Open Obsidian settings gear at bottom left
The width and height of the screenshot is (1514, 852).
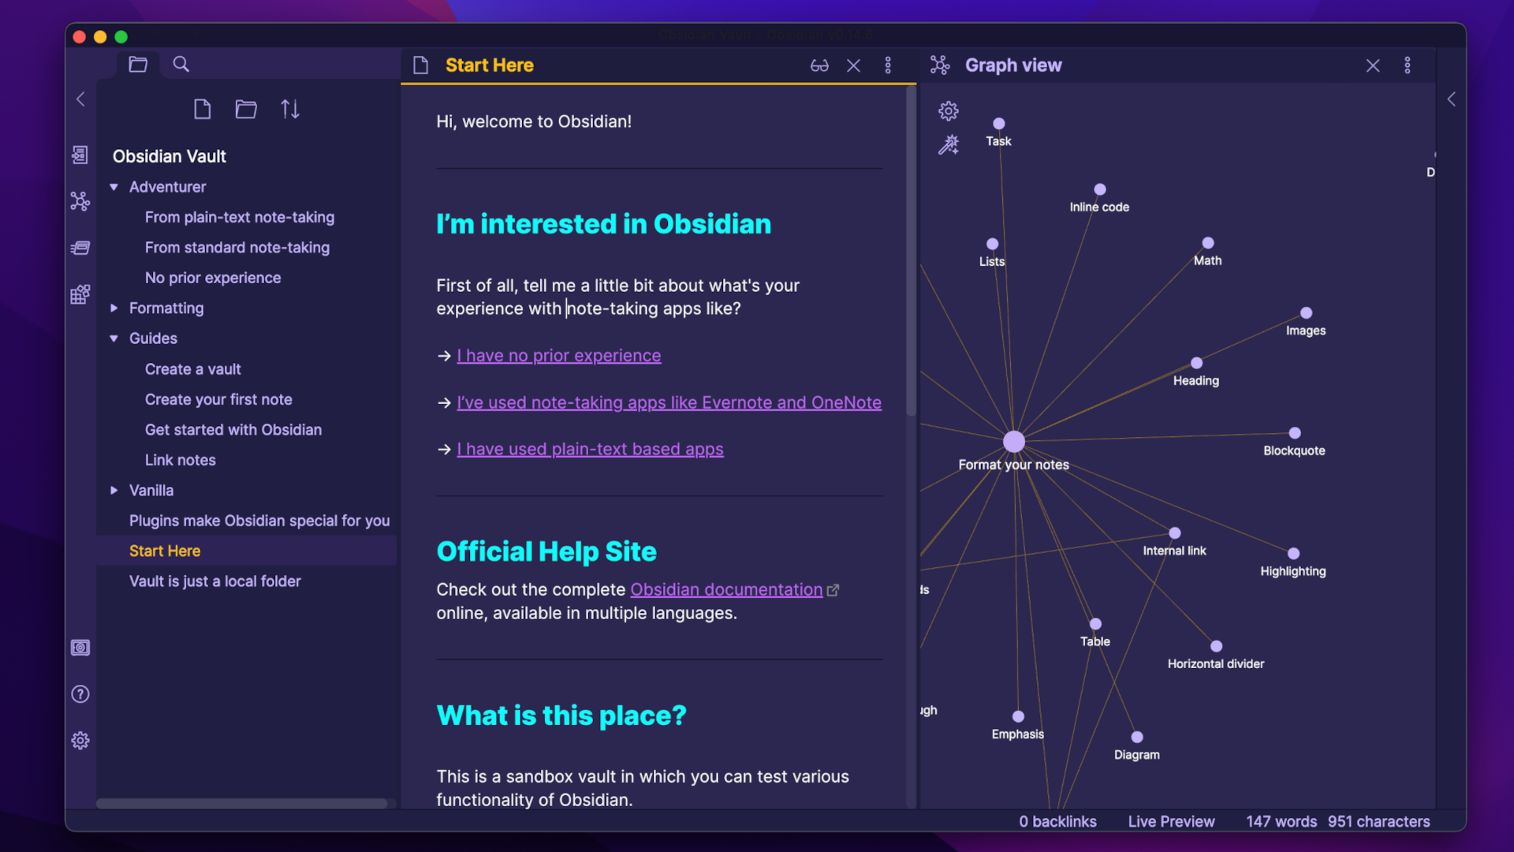(80, 740)
